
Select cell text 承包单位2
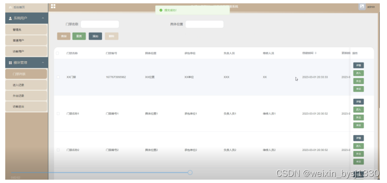point(190,150)
